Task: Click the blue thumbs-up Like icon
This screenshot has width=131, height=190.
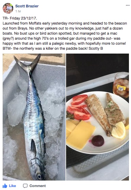Action: (x=5, y=186)
